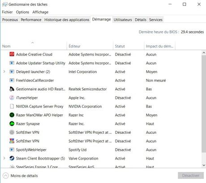This screenshot has width=206, height=183.
Task: Switch to the Performance tab
Action: pyautogui.click(x=31, y=20)
